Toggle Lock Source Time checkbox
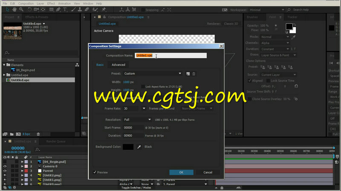Screen dimensions: 341x191 pyautogui.click(x=268, y=81)
